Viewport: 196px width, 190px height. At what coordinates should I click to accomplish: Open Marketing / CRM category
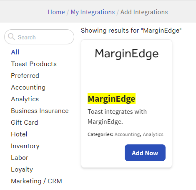(x=36, y=181)
